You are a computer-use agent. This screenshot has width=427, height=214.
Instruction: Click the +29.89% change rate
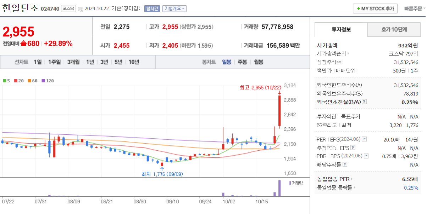[x=58, y=44]
